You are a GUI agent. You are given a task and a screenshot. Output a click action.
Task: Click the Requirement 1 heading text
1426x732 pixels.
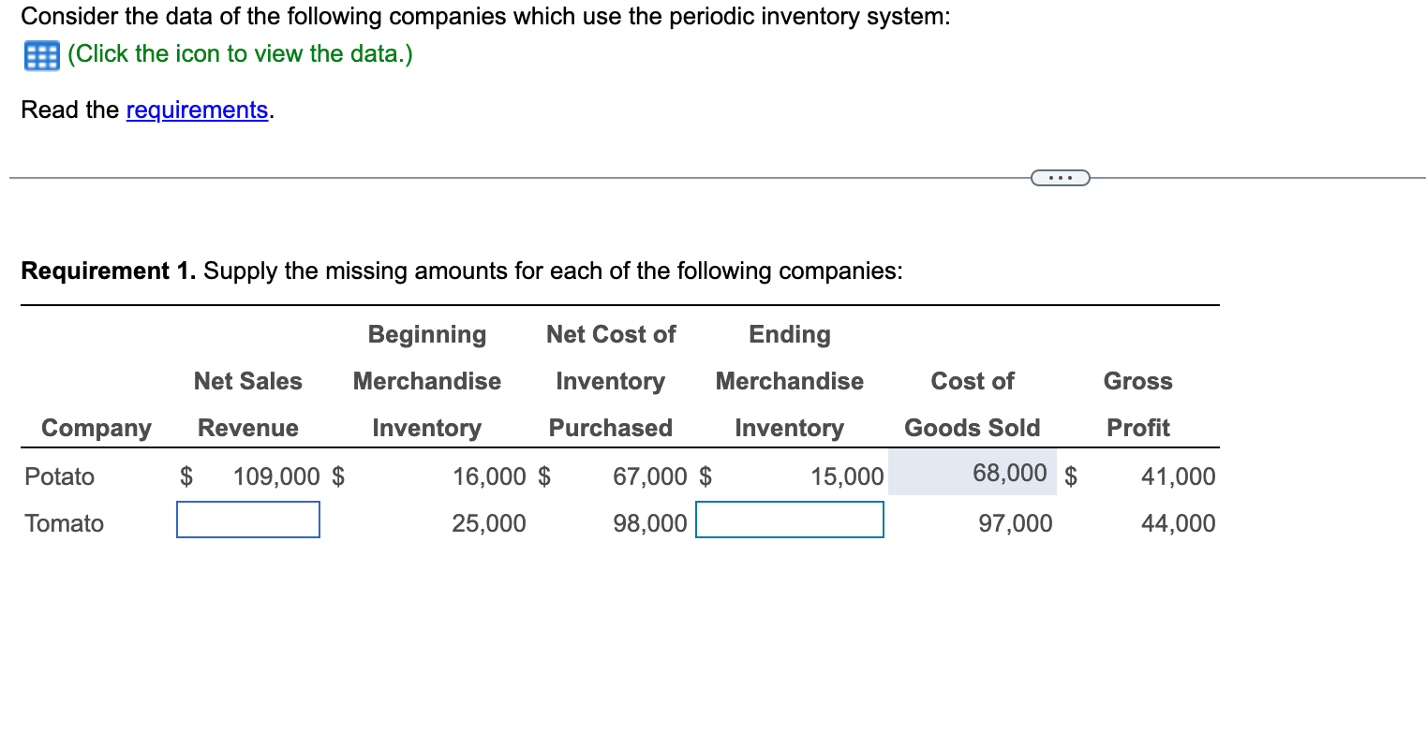107,271
